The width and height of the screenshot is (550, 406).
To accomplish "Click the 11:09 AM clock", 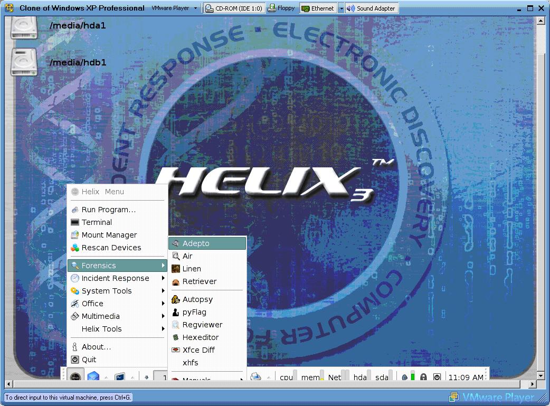I will [x=466, y=377].
